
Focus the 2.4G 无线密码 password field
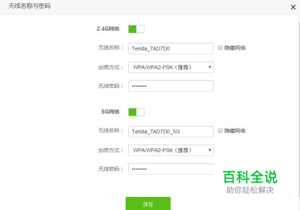point(171,86)
